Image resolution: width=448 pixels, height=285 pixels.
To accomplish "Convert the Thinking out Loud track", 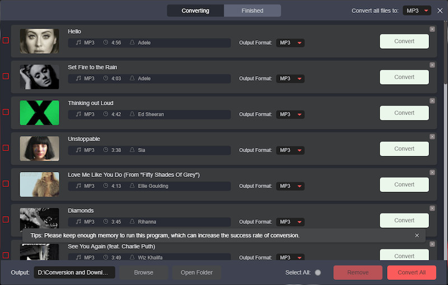I will pyautogui.click(x=404, y=113).
